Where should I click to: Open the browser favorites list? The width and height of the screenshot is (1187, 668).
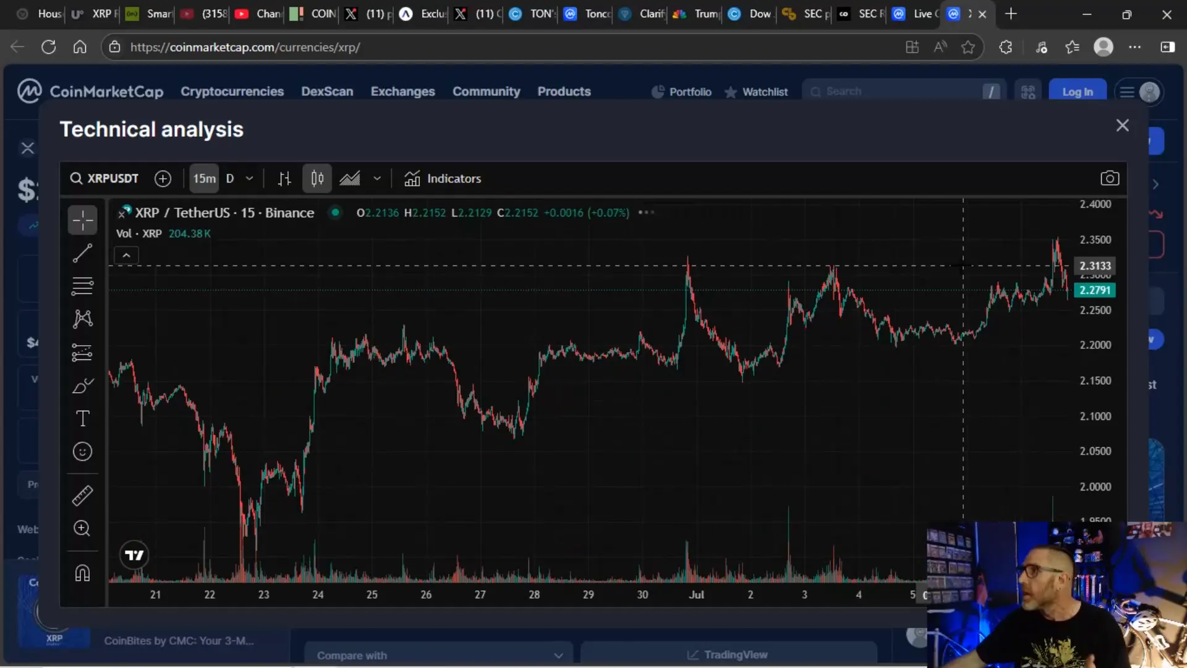(x=1072, y=47)
